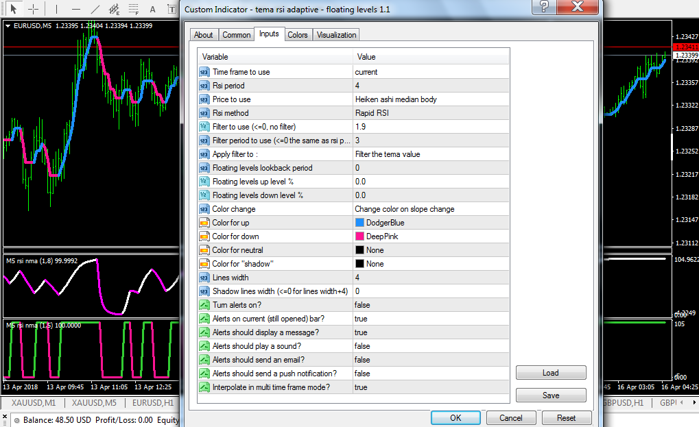Image resolution: width=699 pixels, height=427 pixels.
Task: Click the Reset button
Action: [x=566, y=417]
